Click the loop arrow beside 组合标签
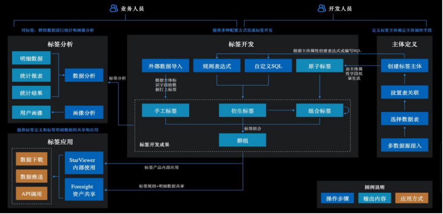443x214 pixels. point(347,110)
